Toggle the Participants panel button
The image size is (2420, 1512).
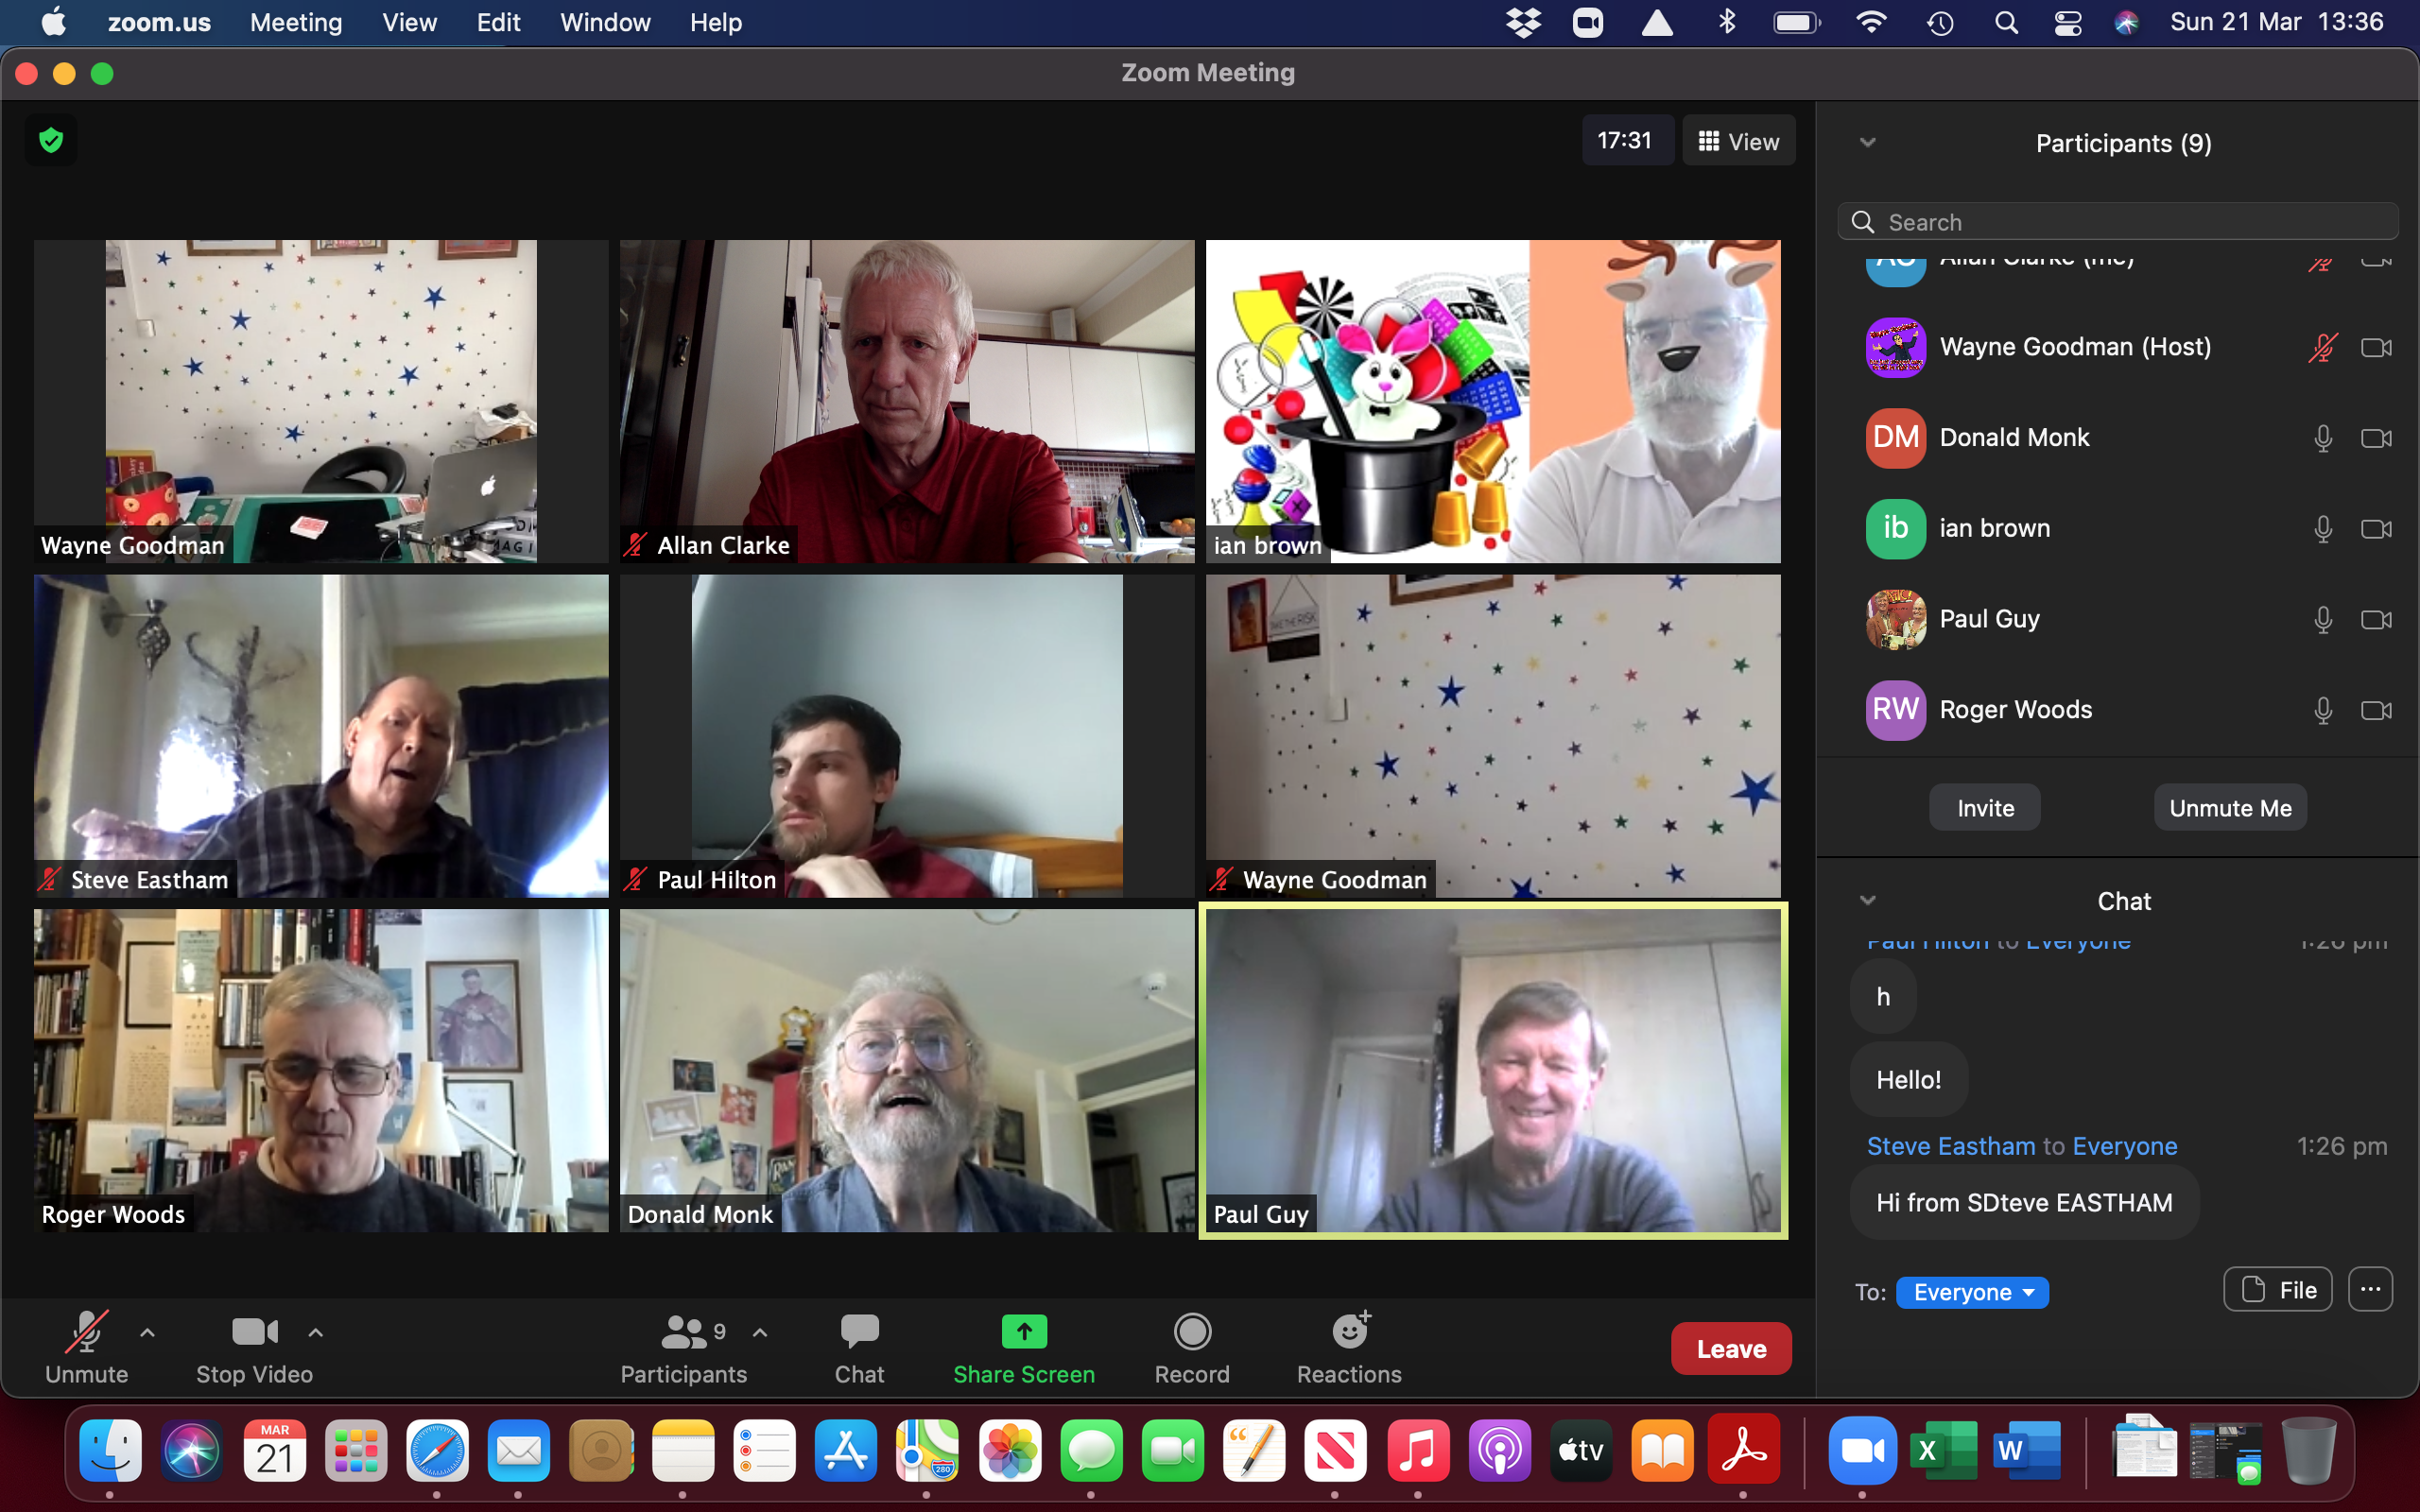(x=684, y=1347)
